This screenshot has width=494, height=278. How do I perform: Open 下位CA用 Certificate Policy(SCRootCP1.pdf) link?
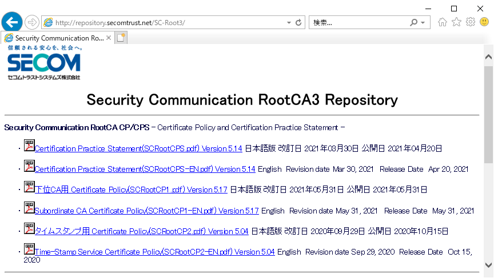click(x=131, y=190)
